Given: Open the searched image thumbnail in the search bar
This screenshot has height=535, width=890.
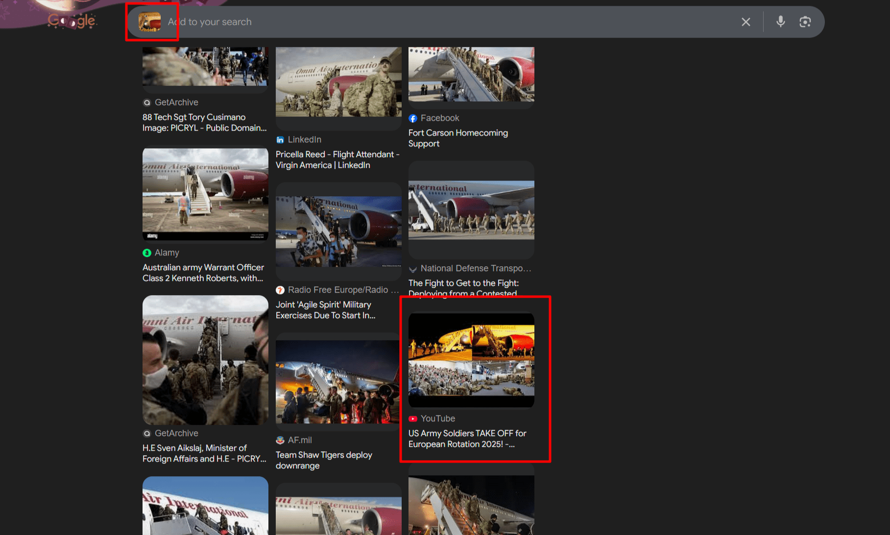Looking at the screenshot, I should [149, 22].
